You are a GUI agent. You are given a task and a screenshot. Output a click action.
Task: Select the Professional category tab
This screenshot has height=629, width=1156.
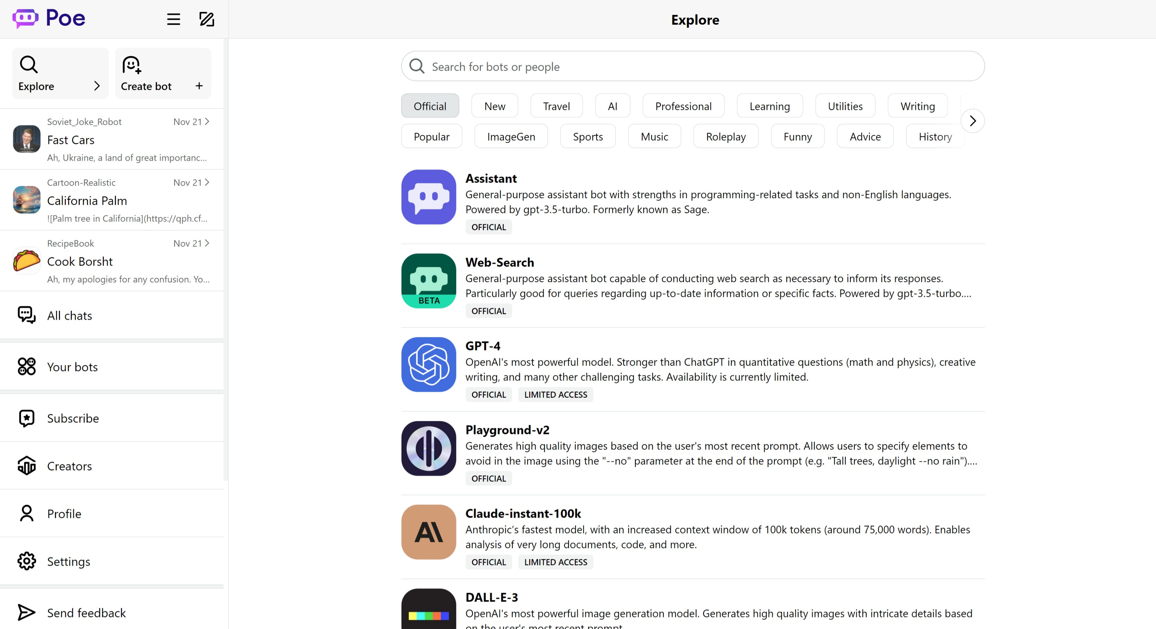click(683, 106)
